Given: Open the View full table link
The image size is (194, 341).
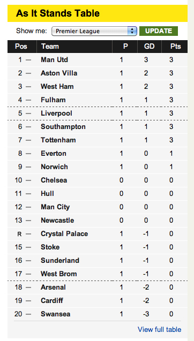Looking at the screenshot, I should click(159, 329).
